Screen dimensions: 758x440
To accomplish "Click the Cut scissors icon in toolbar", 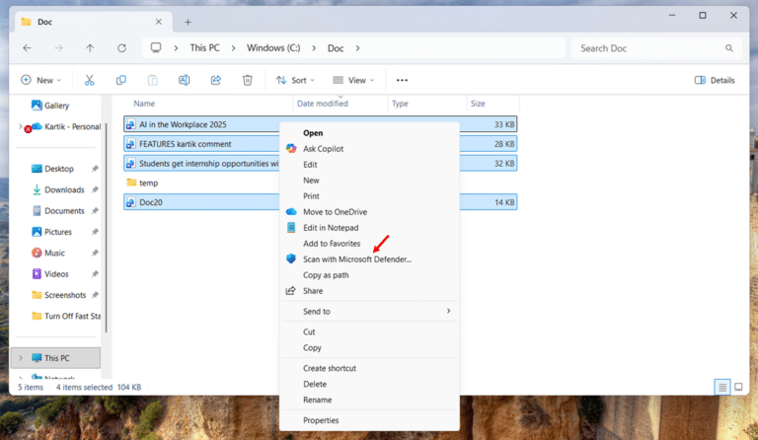I will coord(89,80).
